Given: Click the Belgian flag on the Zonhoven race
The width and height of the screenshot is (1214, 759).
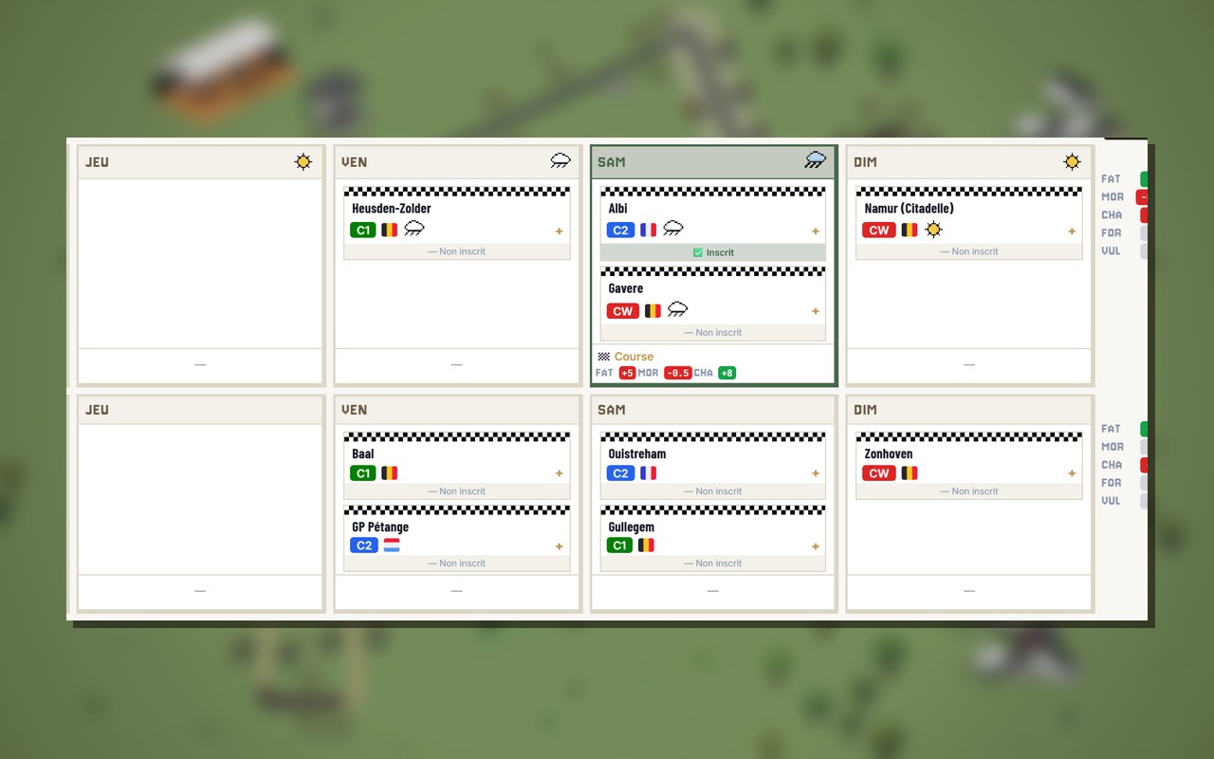Looking at the screenshot, I should 909,473.
